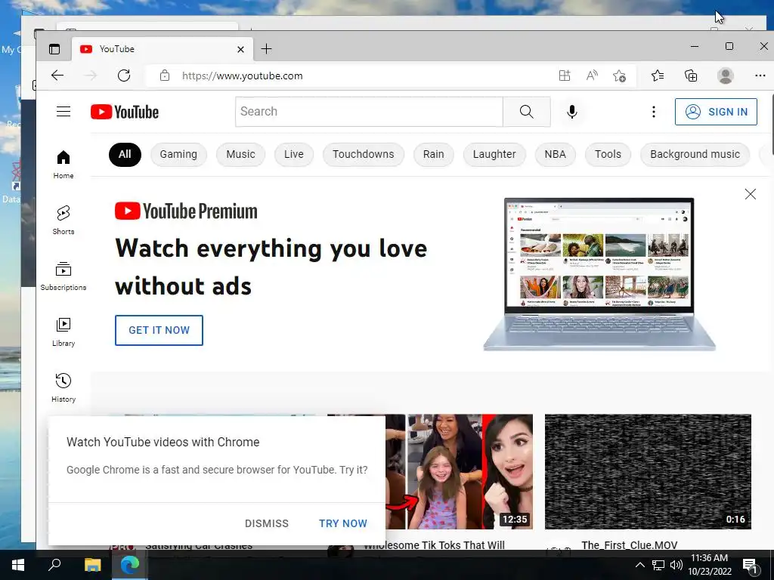Select the Laughter filter chip
Image resolution: width=774 pixels, height=580 pixels.
tap(494, 154)
